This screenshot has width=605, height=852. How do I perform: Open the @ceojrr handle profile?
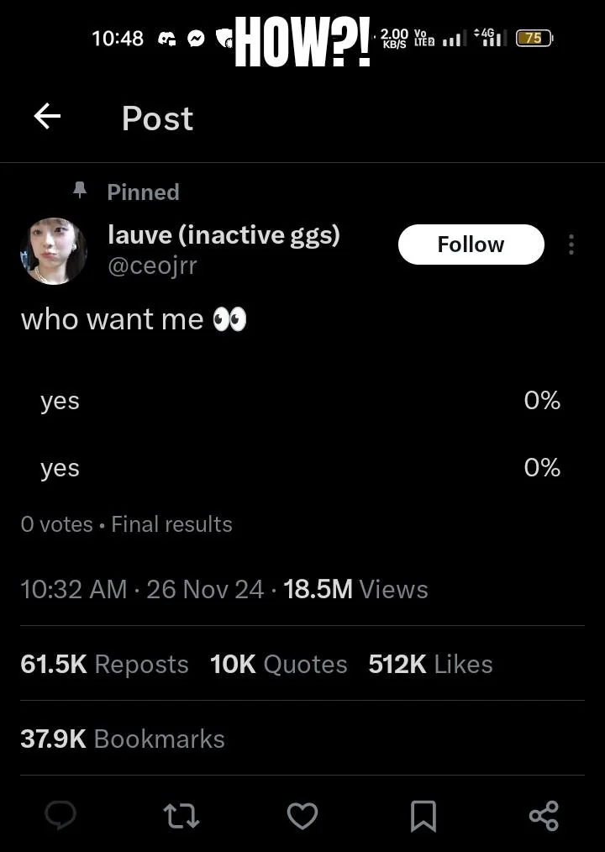(152, 266)
